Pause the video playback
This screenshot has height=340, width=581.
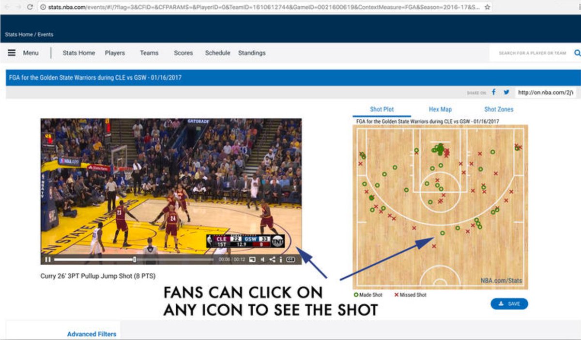coord(48,259)
